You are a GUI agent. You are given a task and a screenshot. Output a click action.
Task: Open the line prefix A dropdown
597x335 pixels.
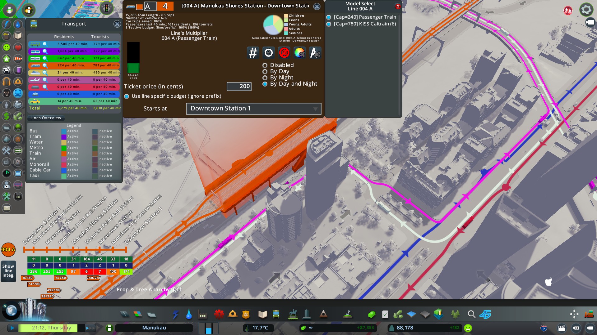(150, 6)
